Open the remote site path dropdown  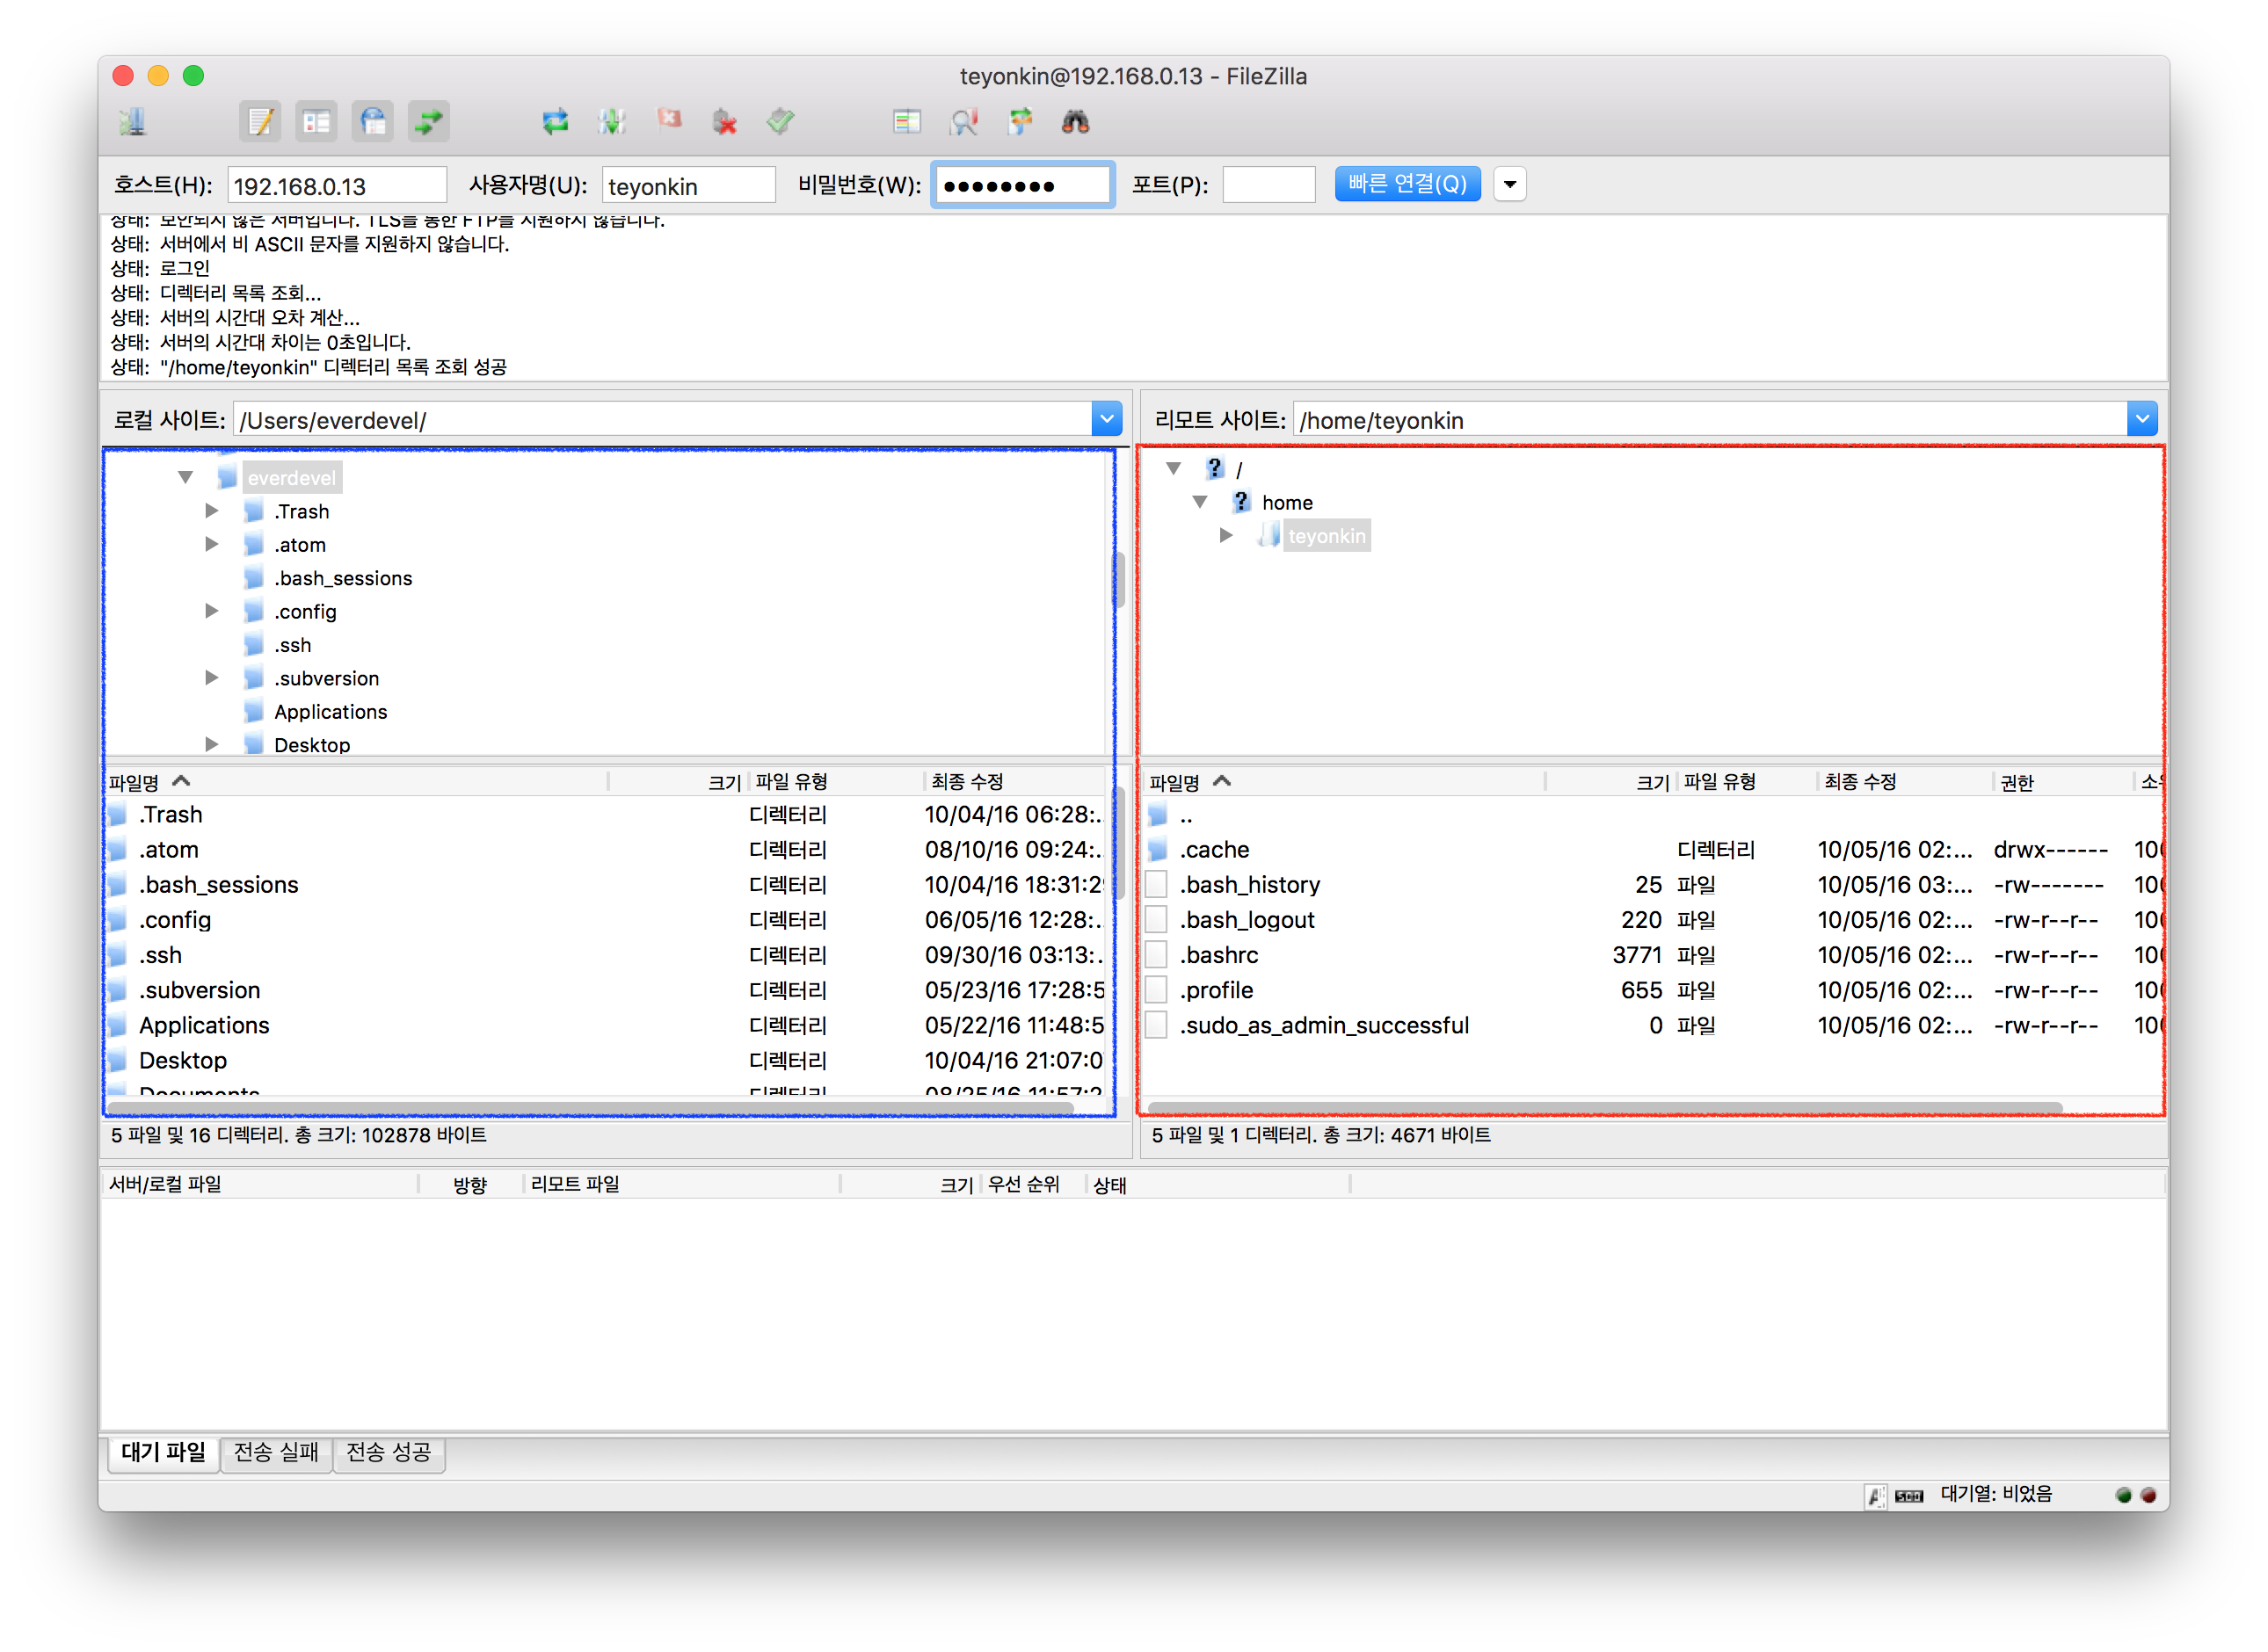point(2141,419)
